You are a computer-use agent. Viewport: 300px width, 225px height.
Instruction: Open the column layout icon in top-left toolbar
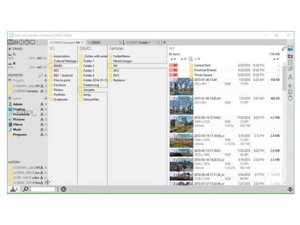(x=10, y=42)
